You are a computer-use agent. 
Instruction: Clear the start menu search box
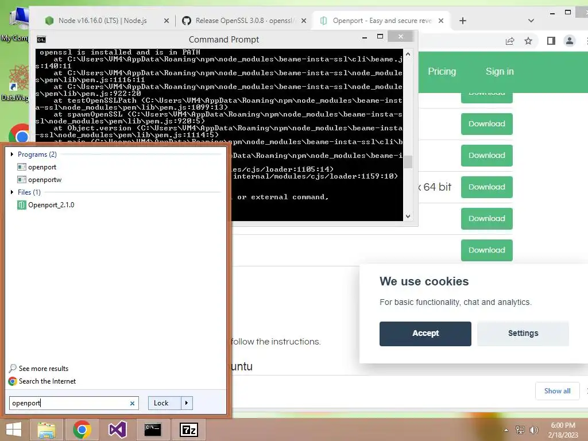pos(132,404)
